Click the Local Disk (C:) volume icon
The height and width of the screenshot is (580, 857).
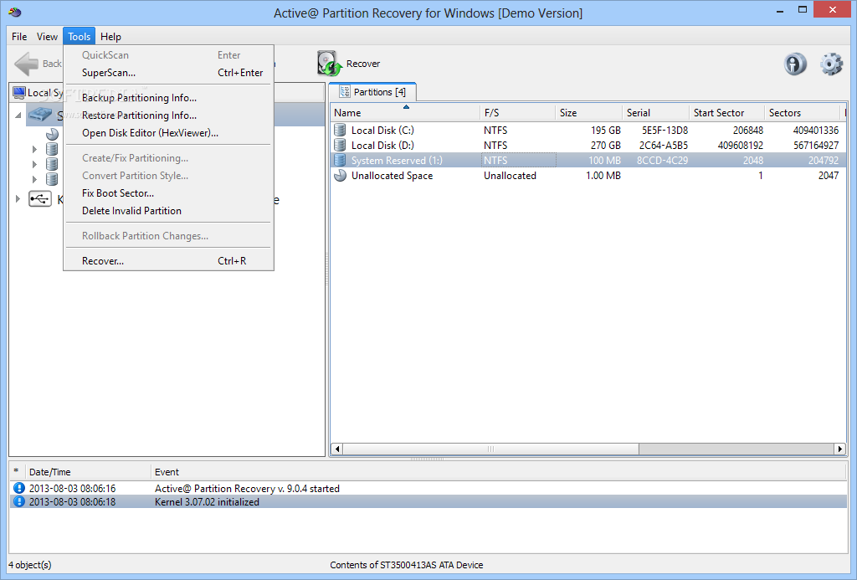pos(340,130)
